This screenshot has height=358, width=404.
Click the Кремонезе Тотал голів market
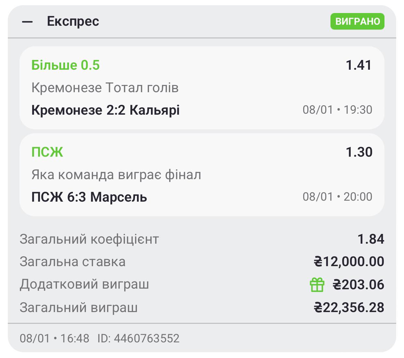point(105,88)
